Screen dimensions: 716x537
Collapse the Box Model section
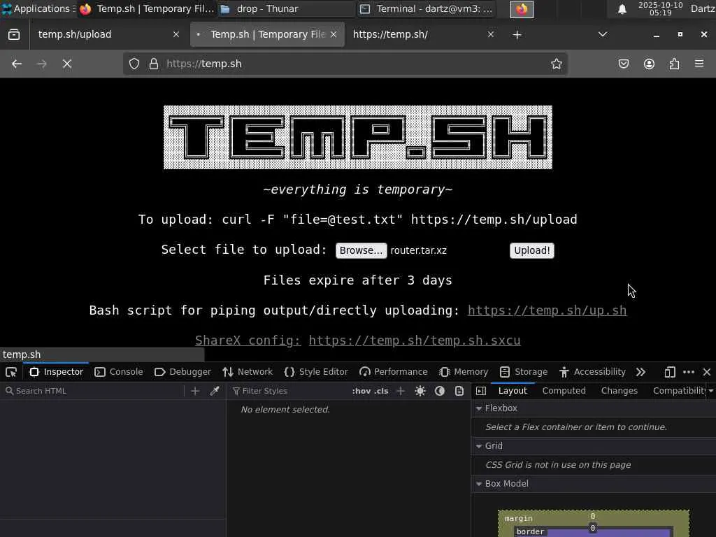click(x=479, y=484)
